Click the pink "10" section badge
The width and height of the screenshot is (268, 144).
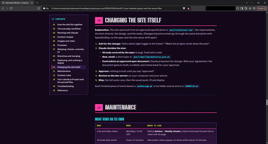click(99, 20)
